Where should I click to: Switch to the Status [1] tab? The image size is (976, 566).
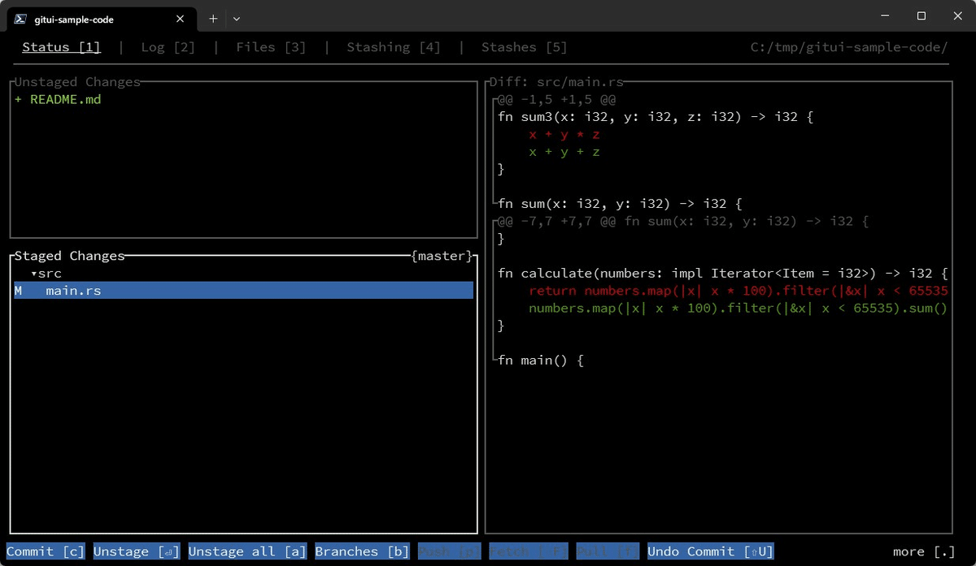coord(61,47)
